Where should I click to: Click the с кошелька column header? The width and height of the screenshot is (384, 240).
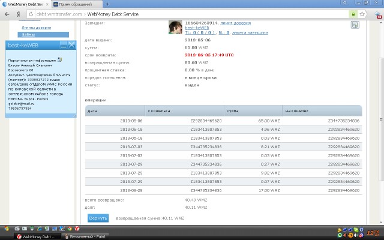(184, 110)
